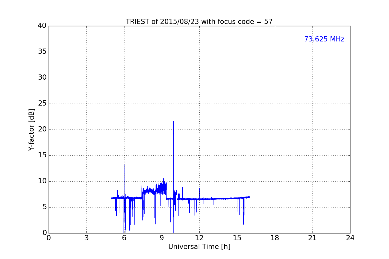Viewport: 389px width, 259px height.
Task: Click the plot title TRIEST of 2015/08/23
Action: pyautogui.click(x=199, y=22)
